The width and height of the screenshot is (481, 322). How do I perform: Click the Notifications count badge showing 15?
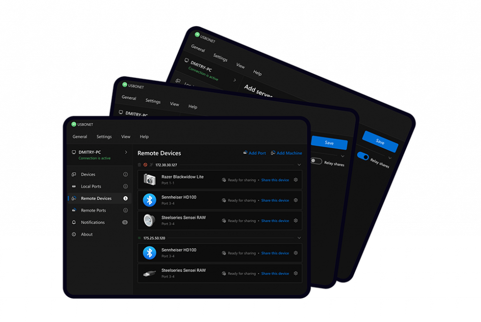(x=125, y=222)
